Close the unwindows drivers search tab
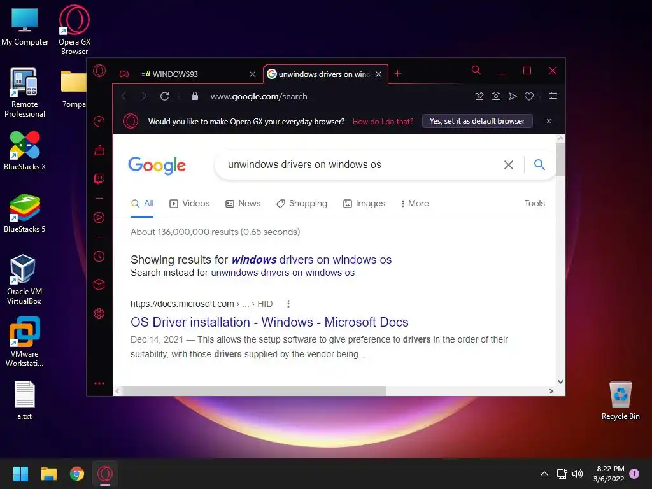Image resolution: width=652 pixels, height=489 pixels. 378,74
